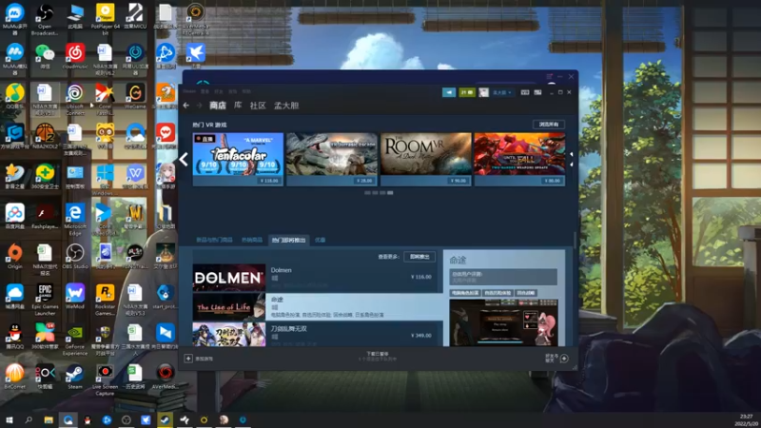Select the Steam desktop shortcut icon
Image resolution: width=761 pixels, height=428 pixels.
pyautogui.click(x=75, y=377)
